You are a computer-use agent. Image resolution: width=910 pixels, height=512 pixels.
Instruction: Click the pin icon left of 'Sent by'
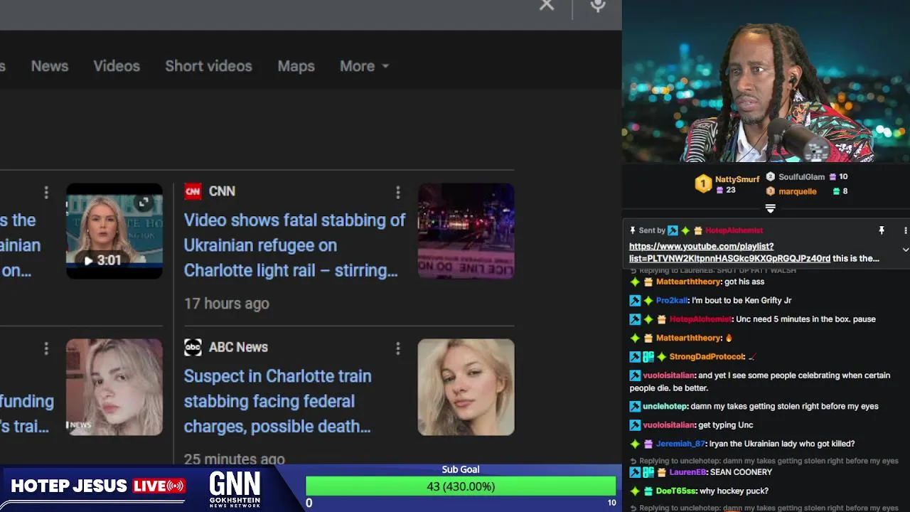[x=632, y=230]
